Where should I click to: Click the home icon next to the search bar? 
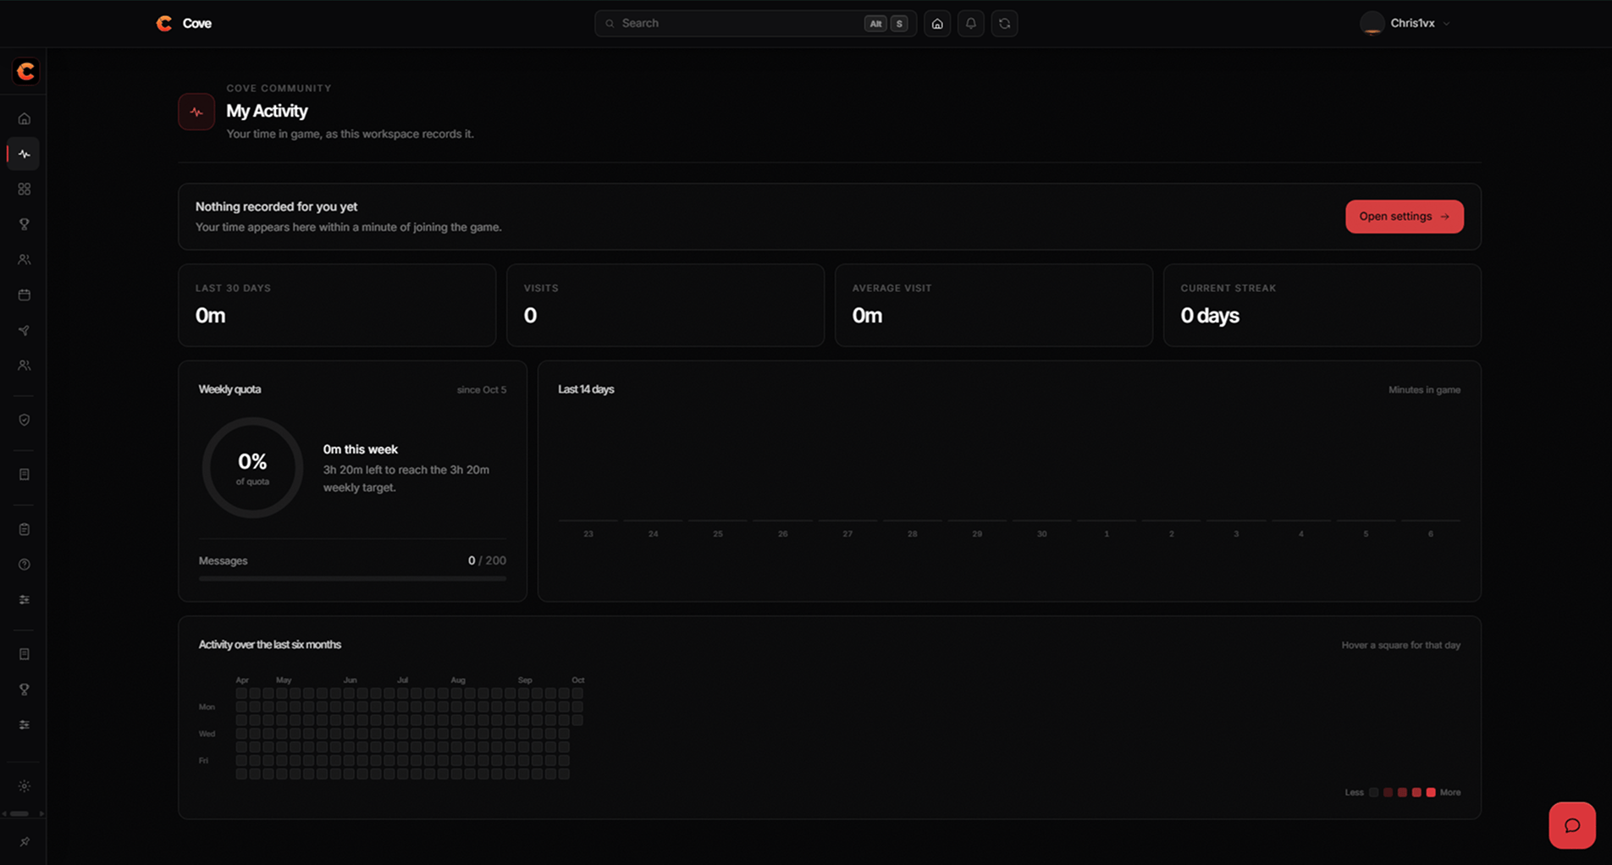(937, 24)
